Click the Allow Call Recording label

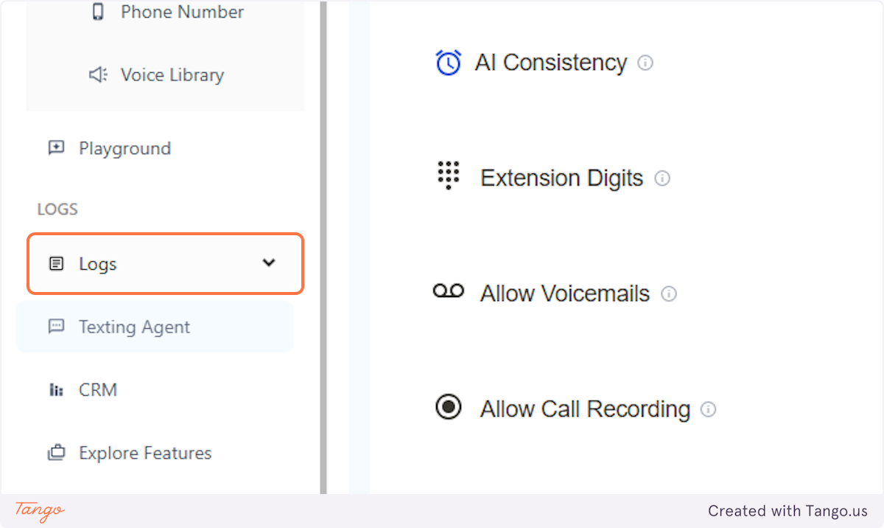[x=585, y=409]
